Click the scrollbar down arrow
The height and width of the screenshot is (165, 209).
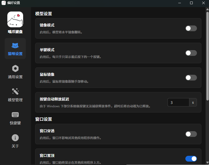click(207, 162)
